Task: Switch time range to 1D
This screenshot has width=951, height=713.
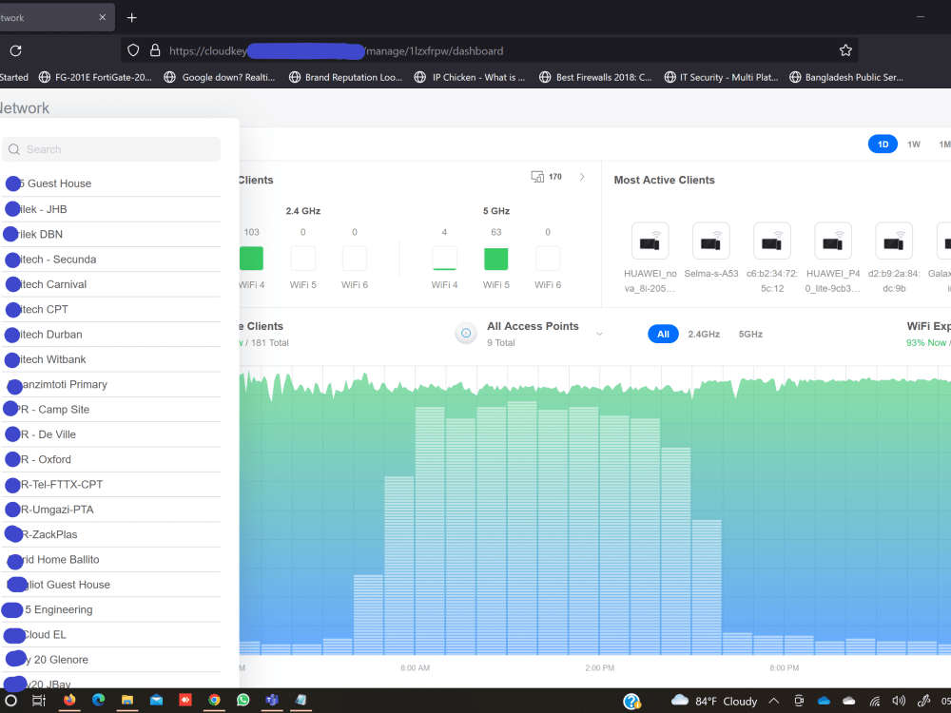Action: coord(883,145)
